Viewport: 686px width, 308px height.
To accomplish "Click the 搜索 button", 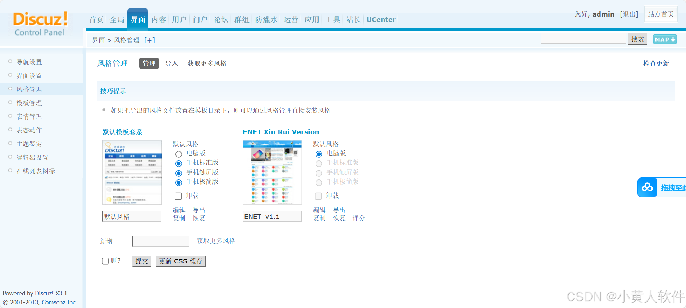I will (638, 39).
